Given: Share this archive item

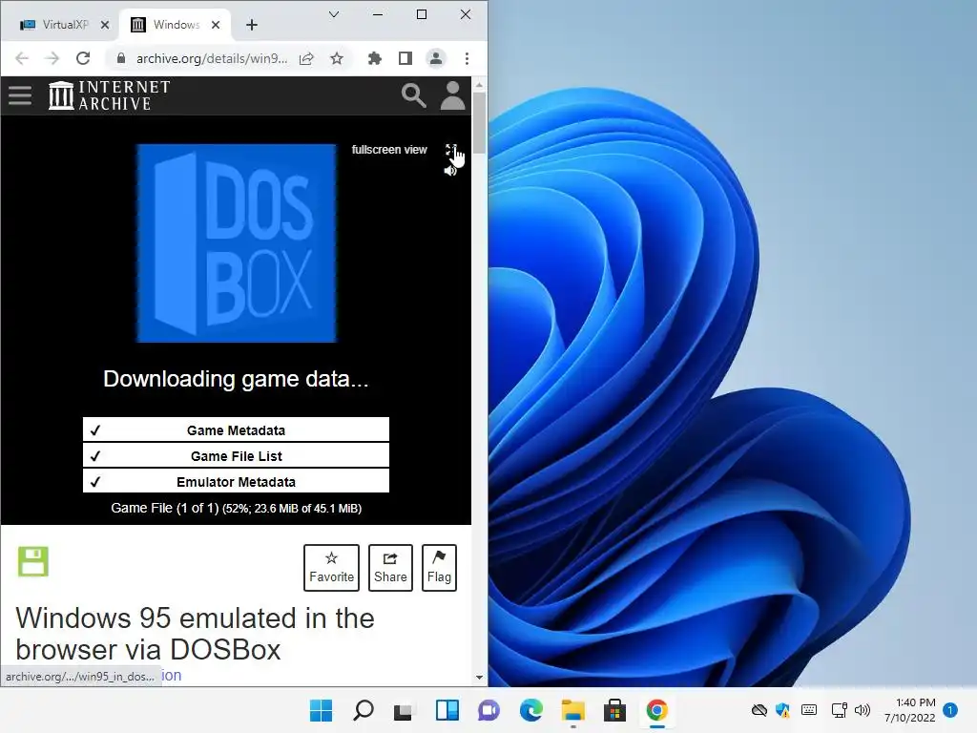Looking at the screenshot, I should coord(390,567).
